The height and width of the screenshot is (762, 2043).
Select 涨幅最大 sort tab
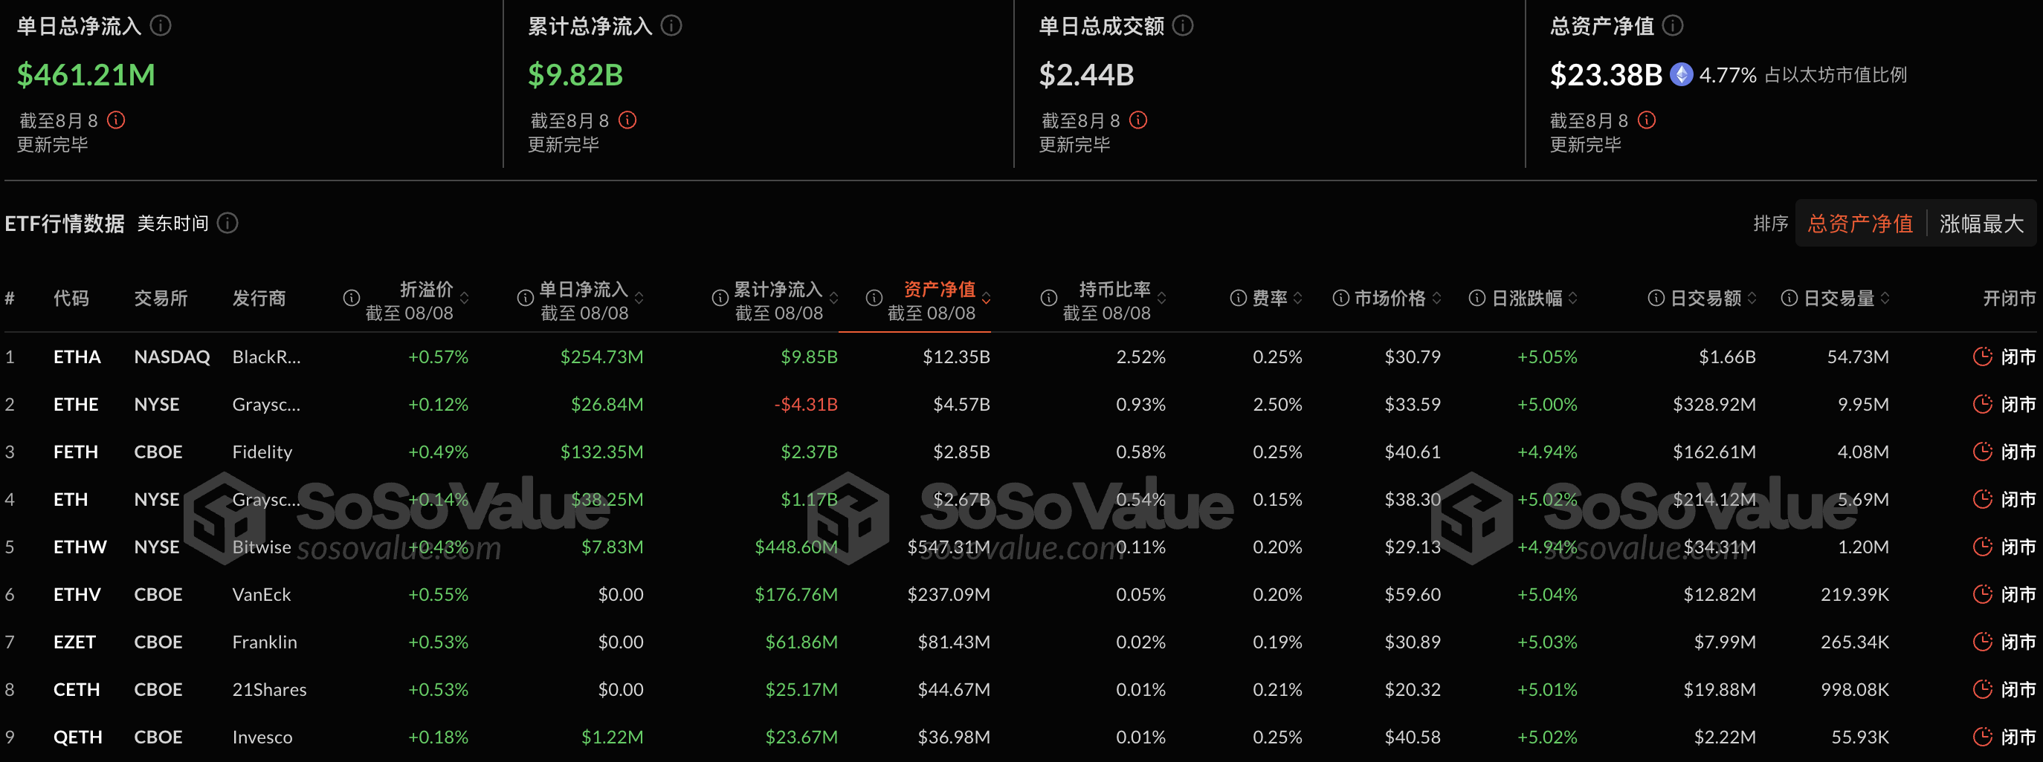point(1981,224)
